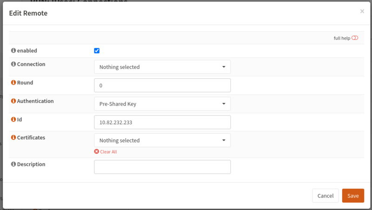Click red X icon by Clear All
This screenshot has height=210, width=372.
(x=97, y=152)
